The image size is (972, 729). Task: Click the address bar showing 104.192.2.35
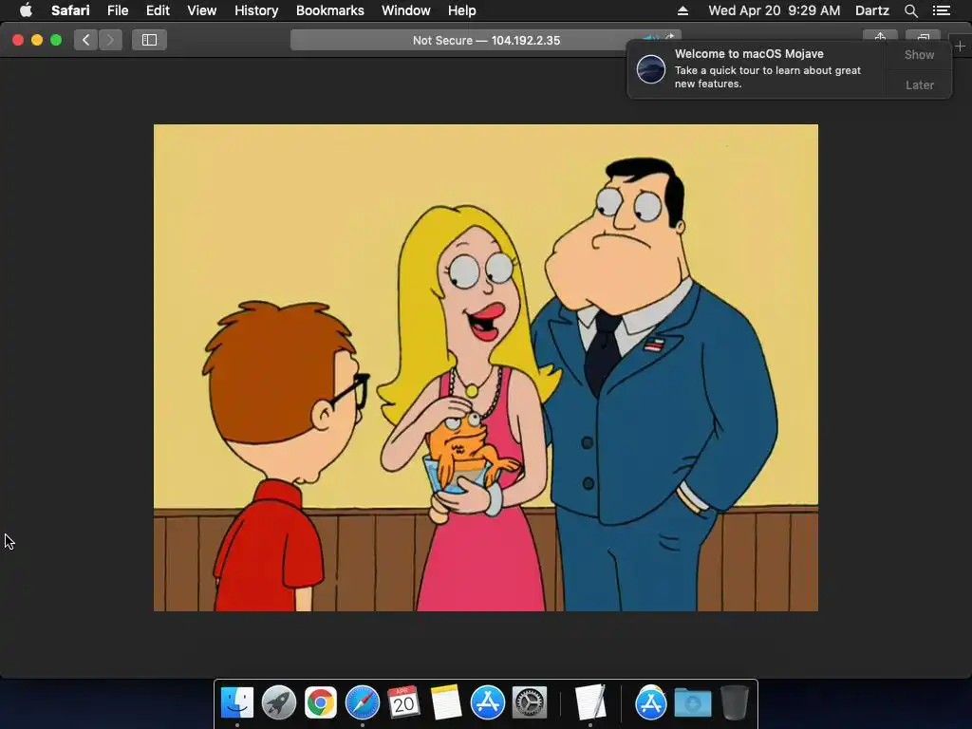coord(486,40)
